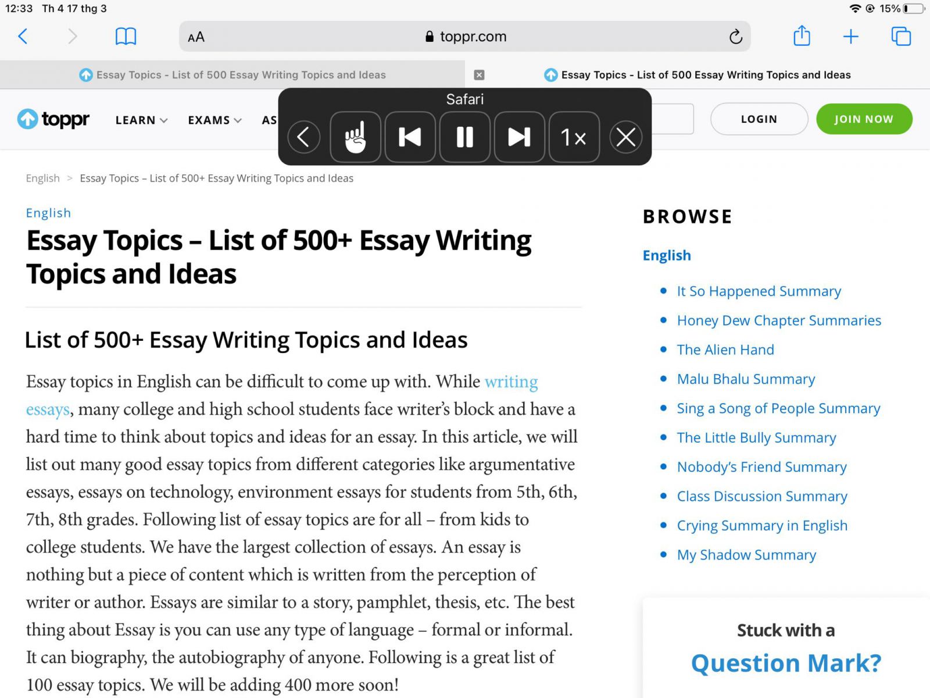This screenshot has width=930, height=698.
Task: Open Crying Summary in English link
Action: point(762,525)
